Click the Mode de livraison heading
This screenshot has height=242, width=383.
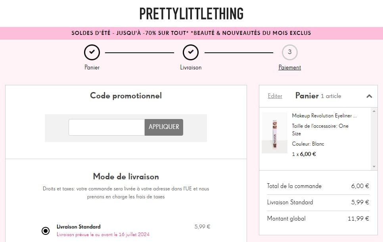(x=126, y=176)
